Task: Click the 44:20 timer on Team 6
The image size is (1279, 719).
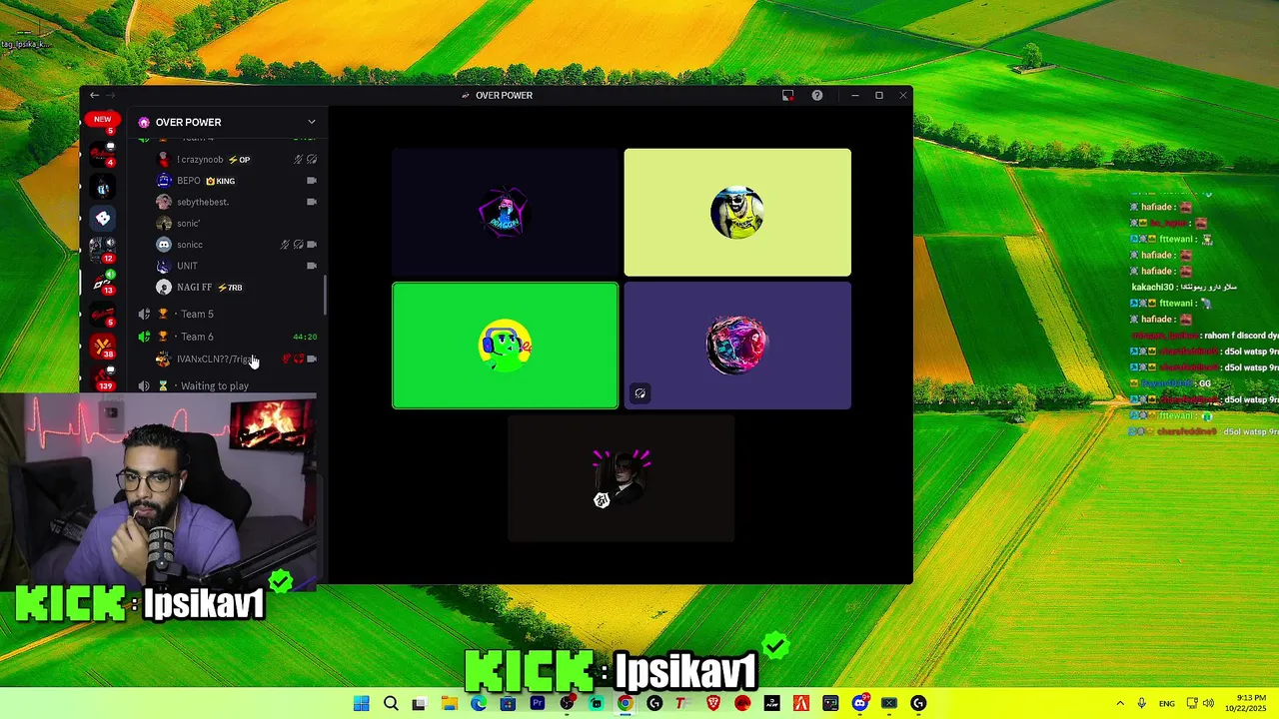Action: point(305,338)
